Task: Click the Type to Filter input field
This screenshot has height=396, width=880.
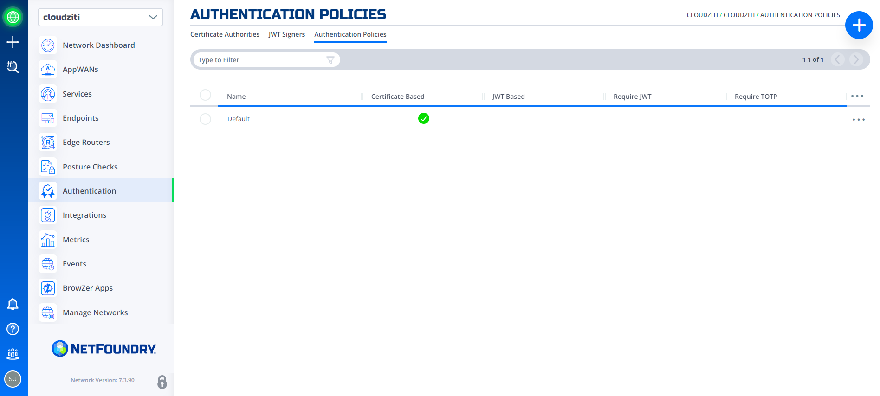Action: coord(266,60)
